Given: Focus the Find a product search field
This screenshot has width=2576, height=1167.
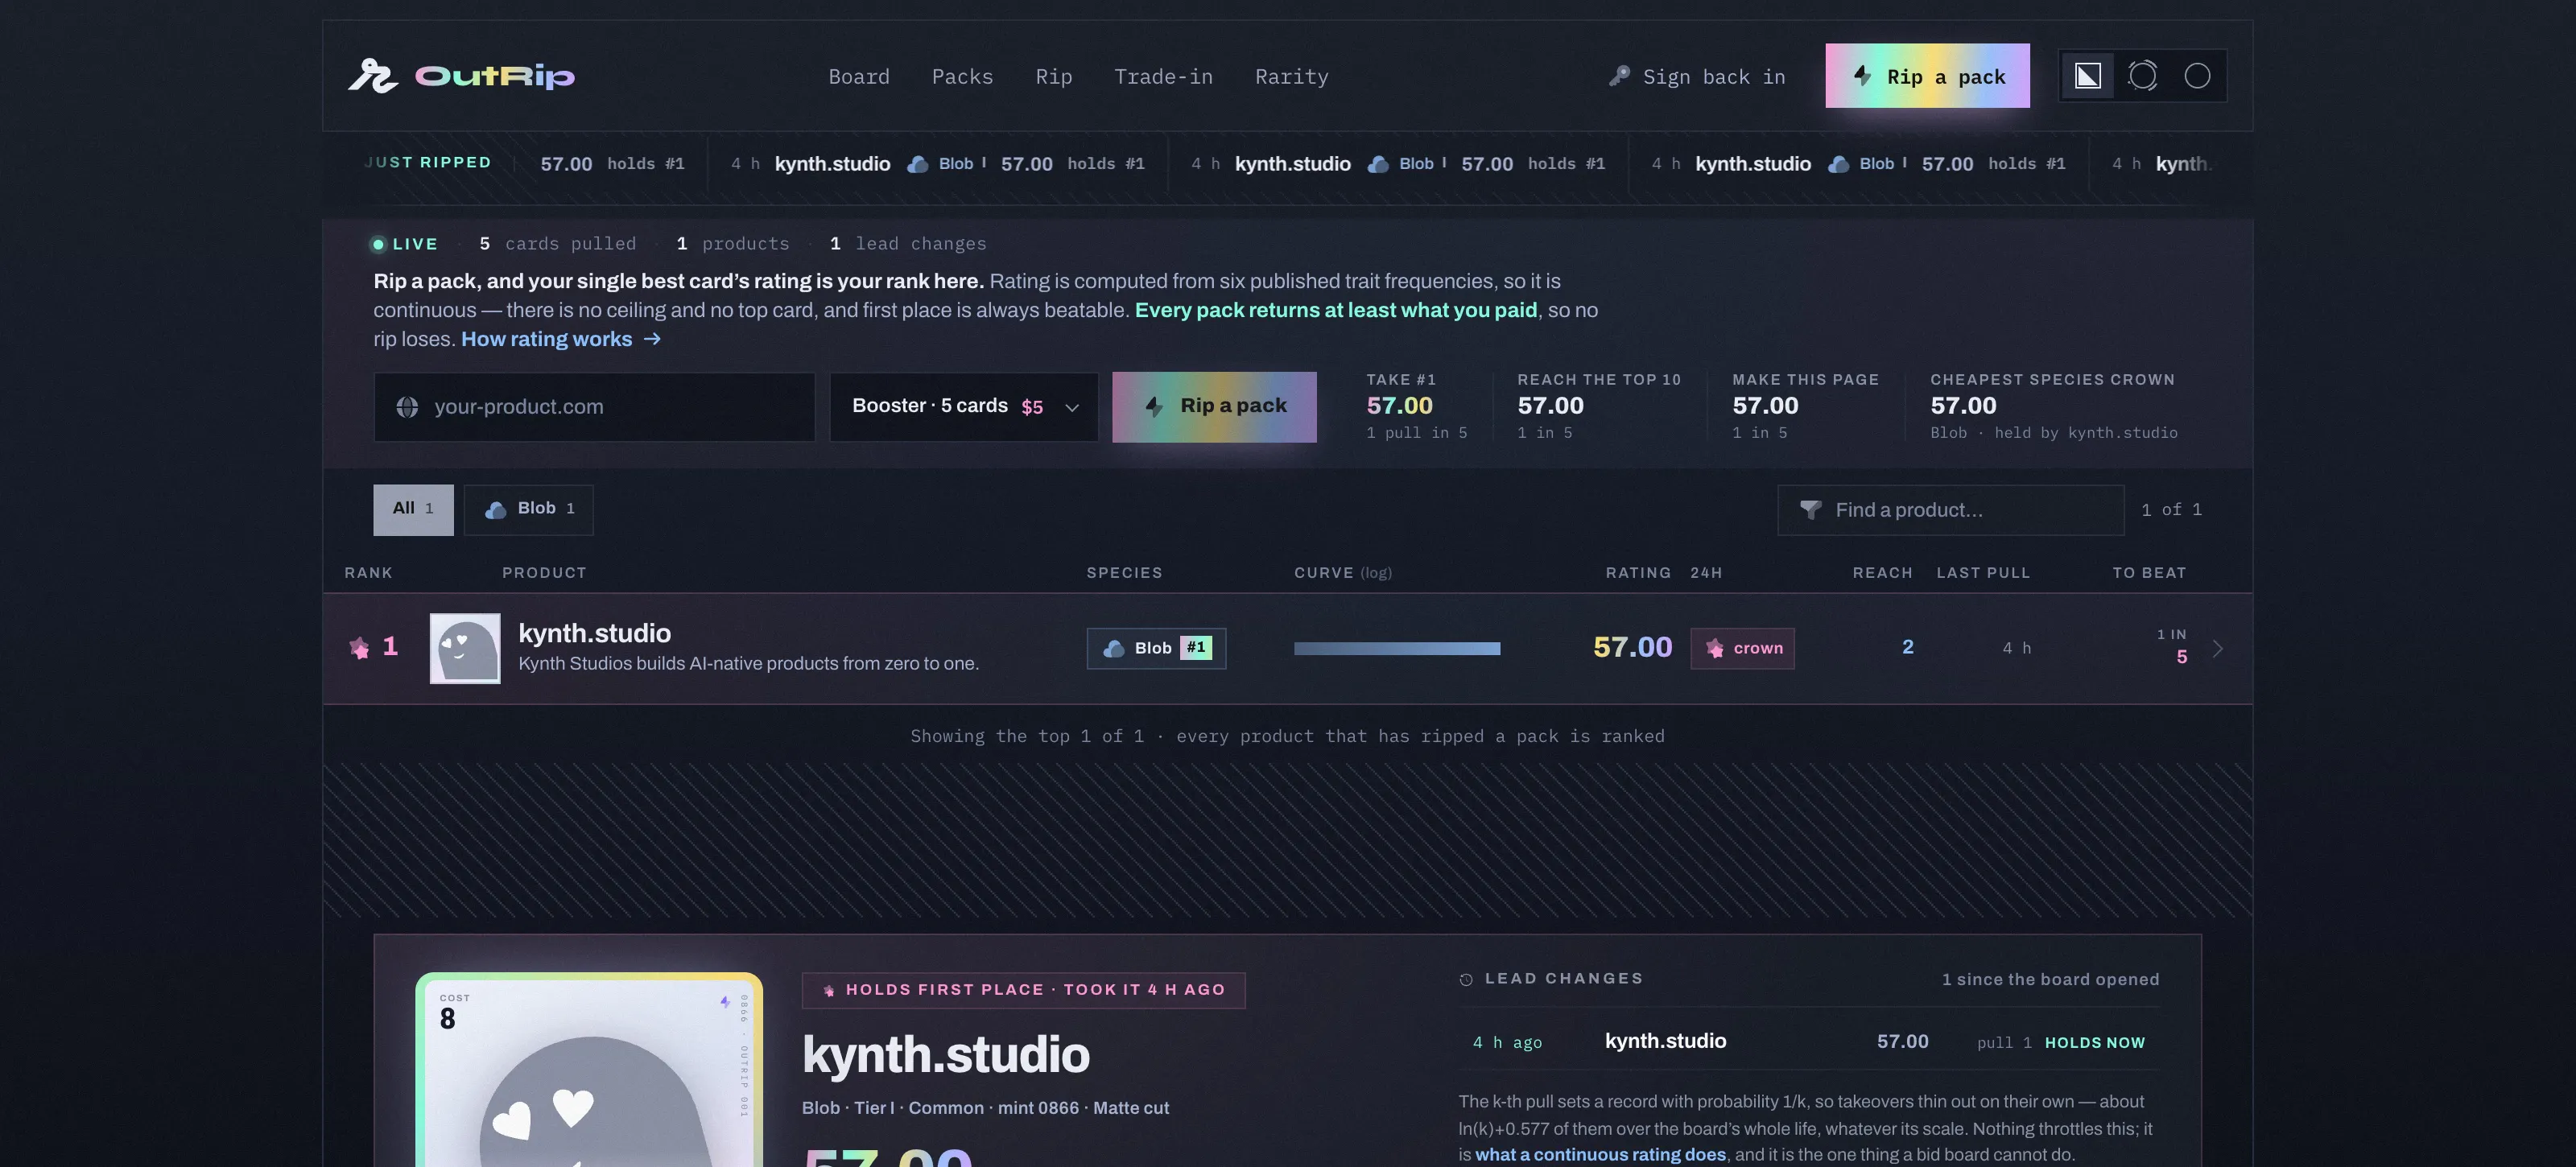Looking at the screenshot, I should (x=1950, y=510).
